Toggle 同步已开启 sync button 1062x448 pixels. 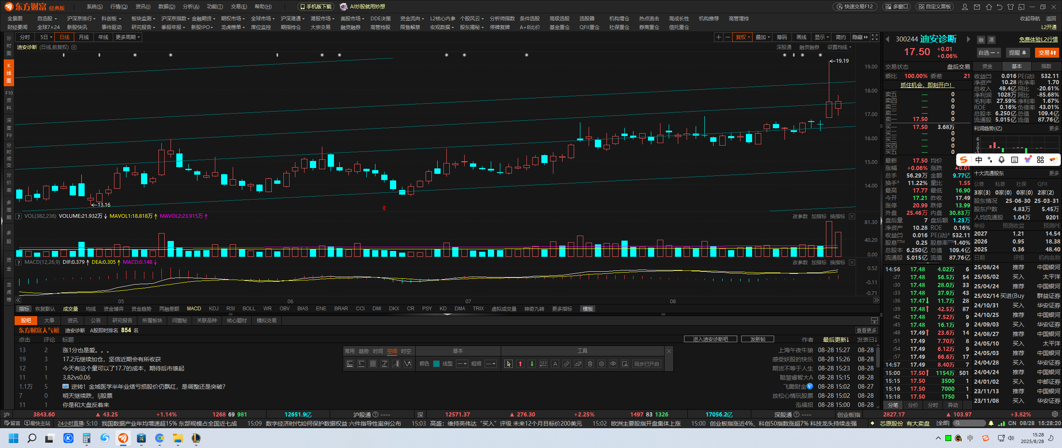646,364
